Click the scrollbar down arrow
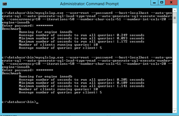179x116 pixels. click(x=174, y=111)
